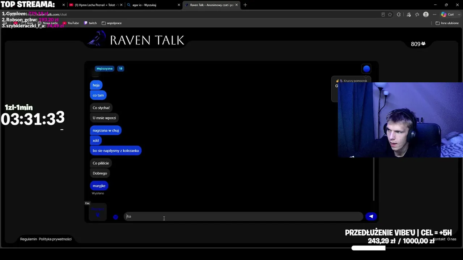The image size is (463, 260).
Task: Open the browser three-dot settings menu
Action: [x=434, y=14]
